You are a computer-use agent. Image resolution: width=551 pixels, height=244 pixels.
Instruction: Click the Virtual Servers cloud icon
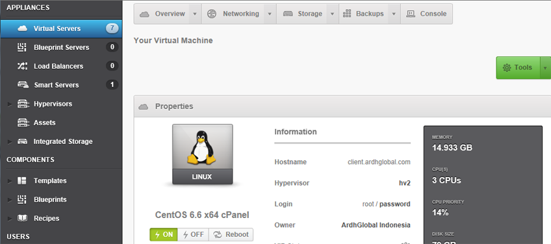(x=22, y=29)
